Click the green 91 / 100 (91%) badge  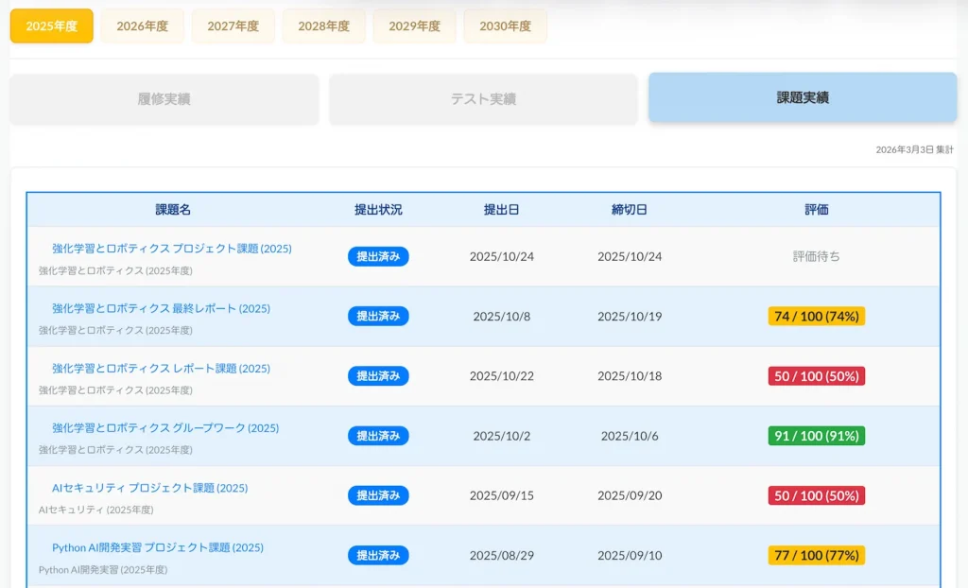tap(816, 436)
